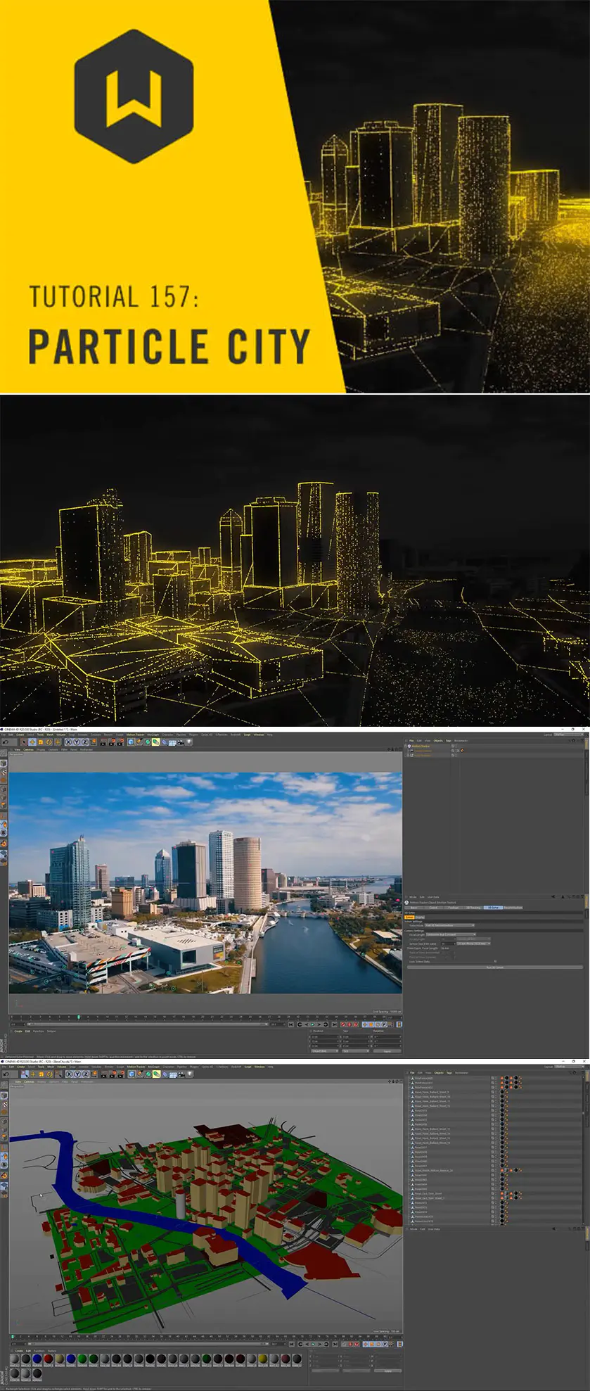590x1391 pixels.
Task: Select the Rotate tool in upper Cinema 4D window
Action: (x=49, y=742)
